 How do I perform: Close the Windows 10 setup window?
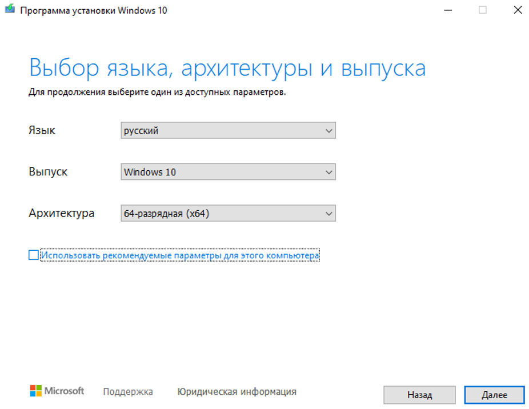[518, 10]
